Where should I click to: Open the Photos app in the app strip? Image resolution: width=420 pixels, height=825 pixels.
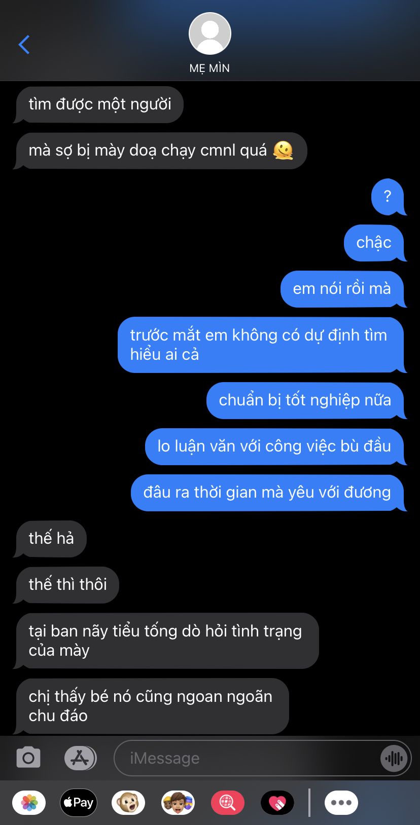(29, 803)
